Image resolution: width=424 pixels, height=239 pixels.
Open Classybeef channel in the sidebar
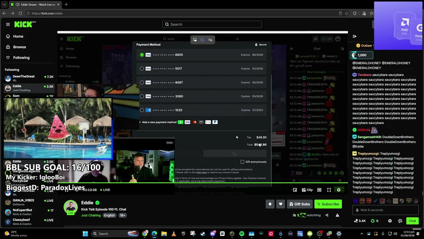(29, 222)
